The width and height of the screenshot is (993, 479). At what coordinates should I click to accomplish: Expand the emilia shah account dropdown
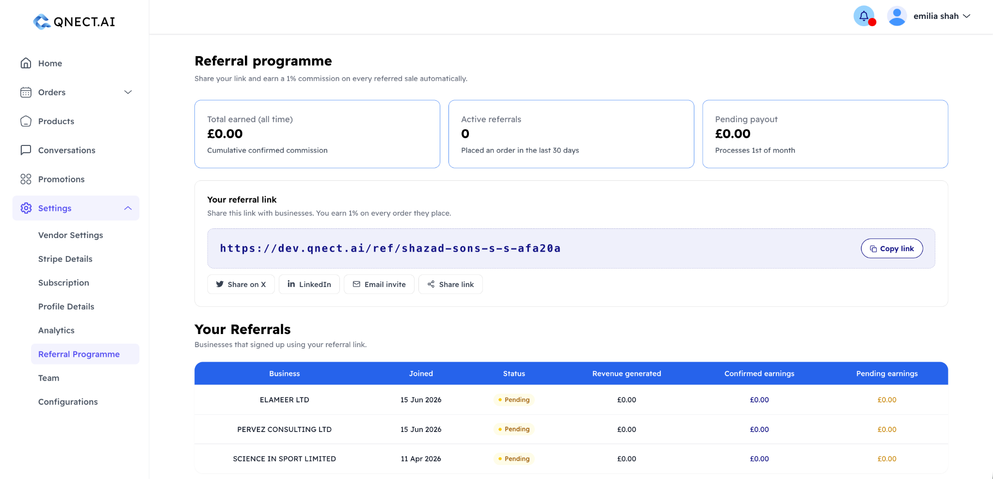click(942, 16)
